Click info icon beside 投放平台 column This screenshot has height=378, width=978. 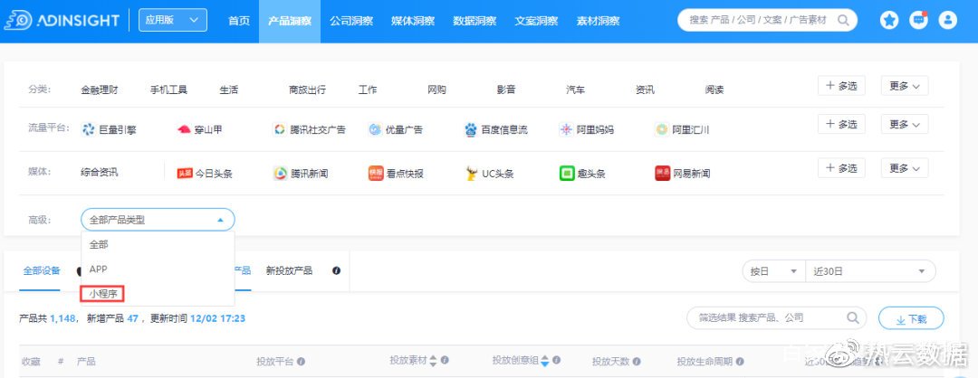(x=301, y=361)
